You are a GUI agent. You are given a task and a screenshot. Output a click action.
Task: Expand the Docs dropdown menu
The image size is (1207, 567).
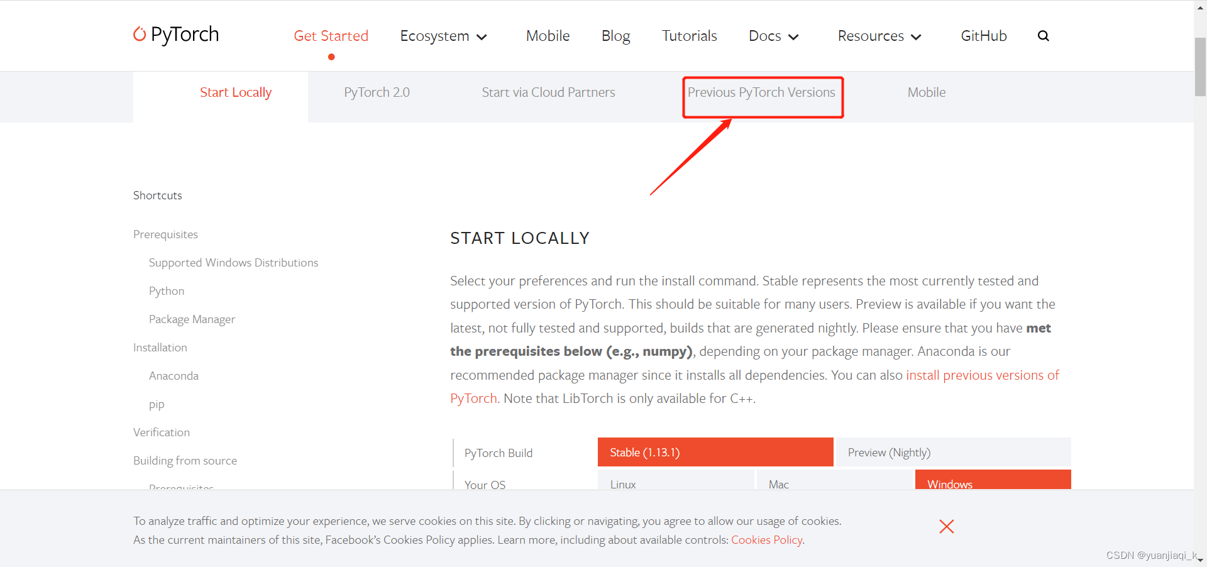[774, 36]
